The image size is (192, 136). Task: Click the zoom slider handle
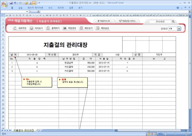tap(175, 134)
